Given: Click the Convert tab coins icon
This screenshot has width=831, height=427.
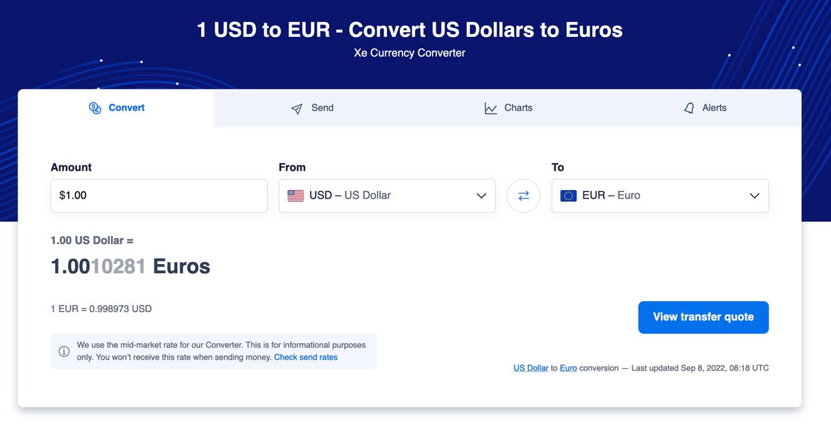Looking at the screenshot, I should [95, 108].
